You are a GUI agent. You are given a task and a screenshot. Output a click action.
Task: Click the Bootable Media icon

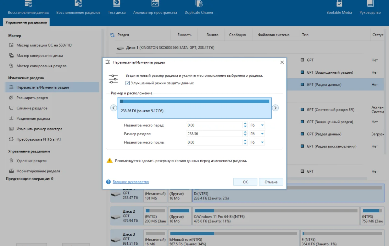339,8
